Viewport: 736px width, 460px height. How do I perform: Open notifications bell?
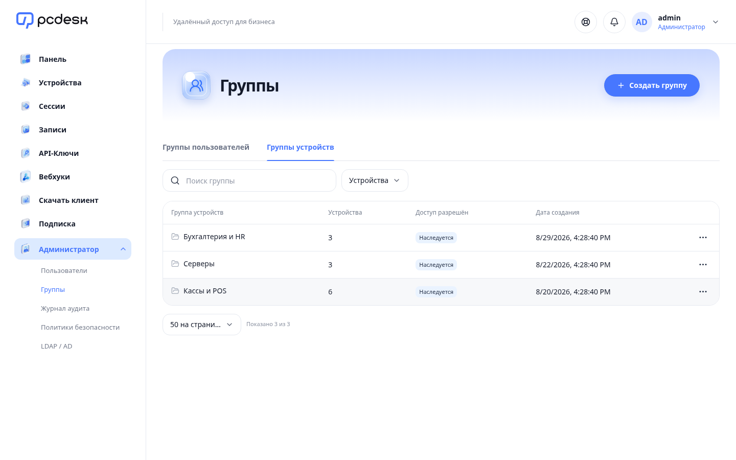pyautogui.click(x=614, y=22)
